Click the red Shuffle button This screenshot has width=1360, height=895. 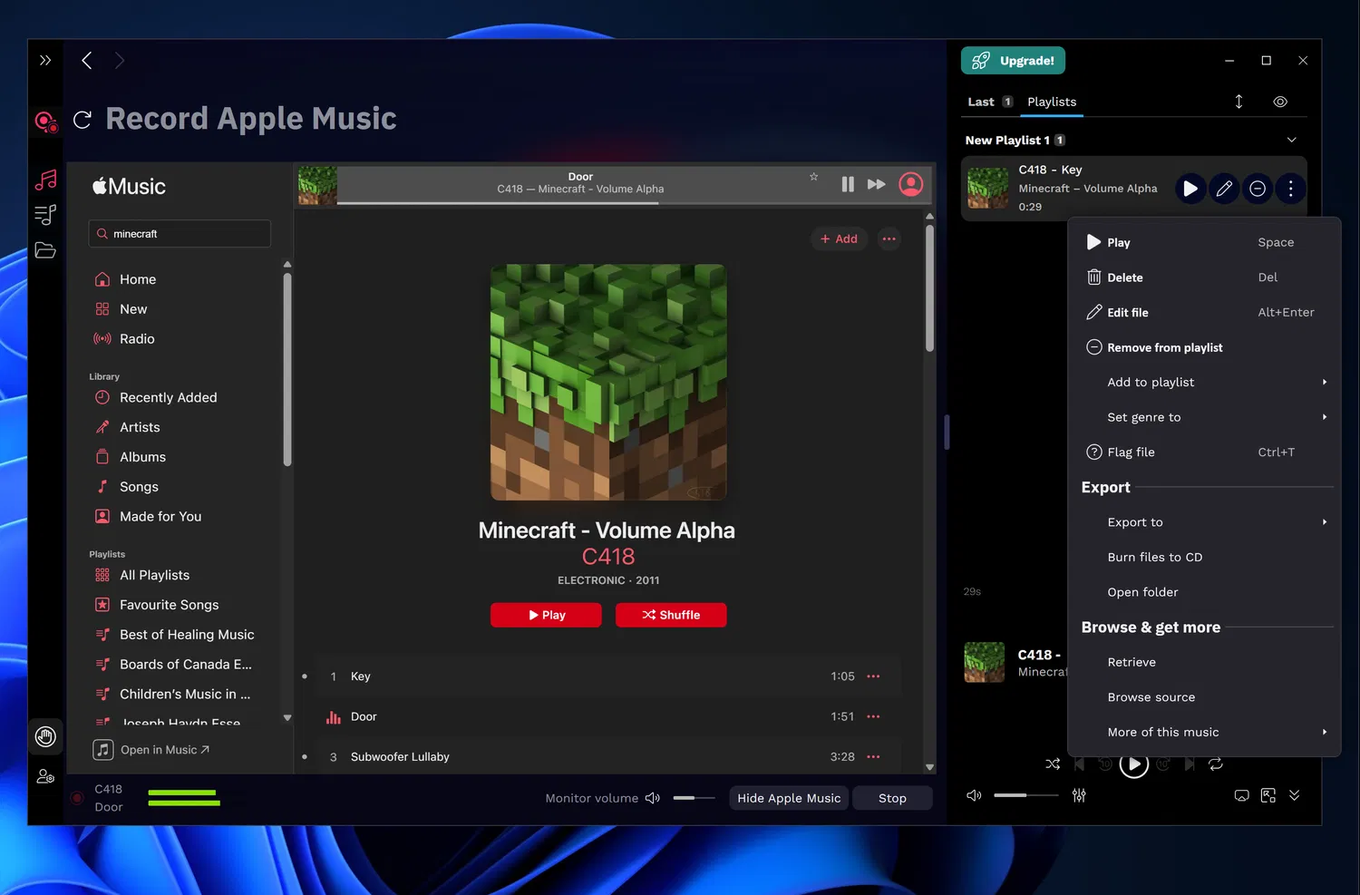(671, 615)
